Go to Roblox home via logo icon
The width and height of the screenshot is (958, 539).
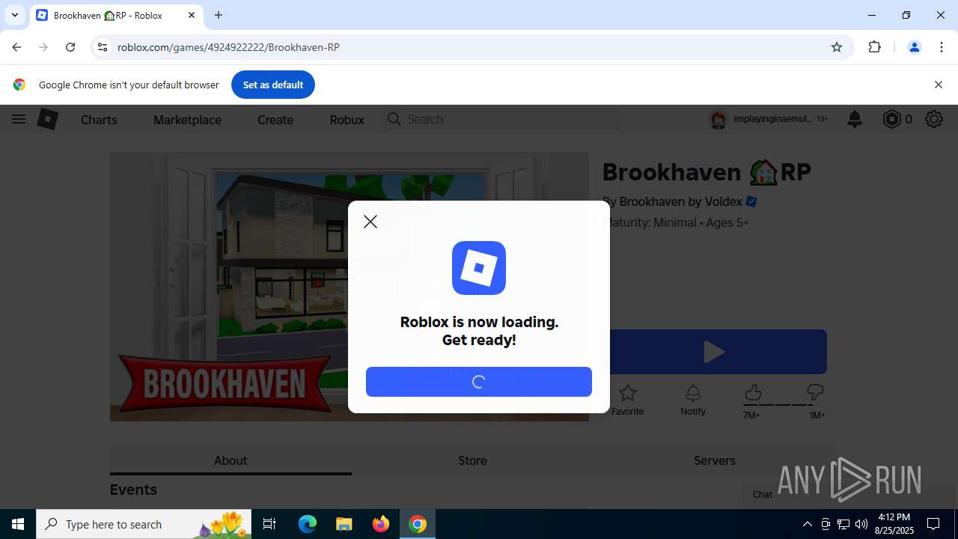point(48,119)
